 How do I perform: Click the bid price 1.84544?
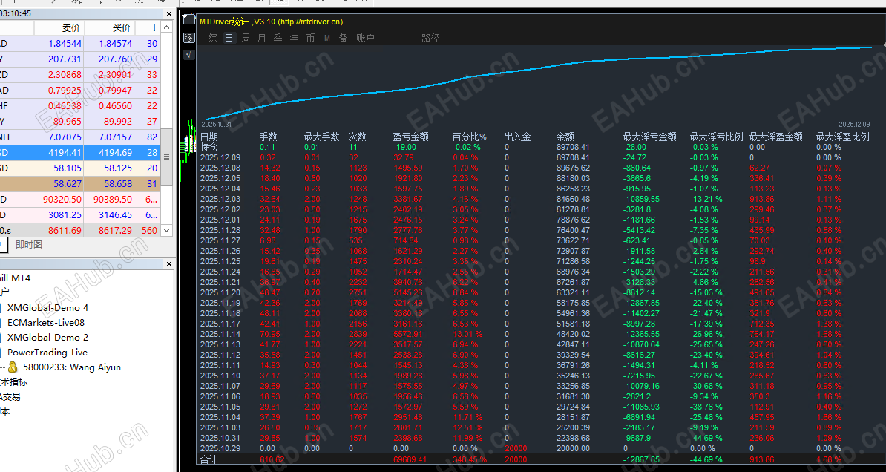coord(65,43)
